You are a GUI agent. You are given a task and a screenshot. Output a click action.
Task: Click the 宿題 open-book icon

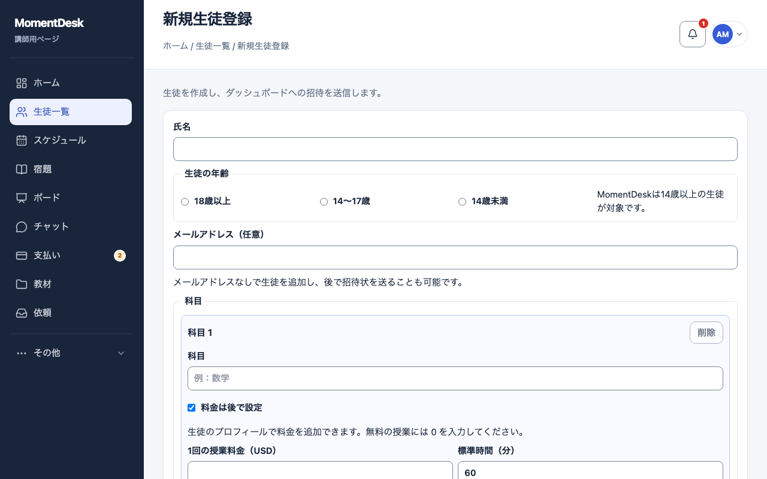(22, 169)
